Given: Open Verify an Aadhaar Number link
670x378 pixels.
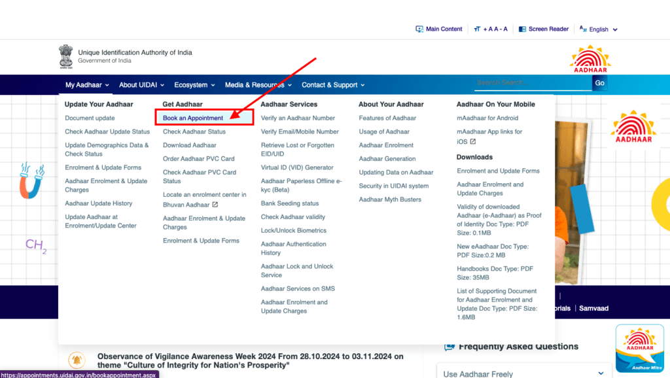Looking at the screenshot, I should [x=298, y=118].
